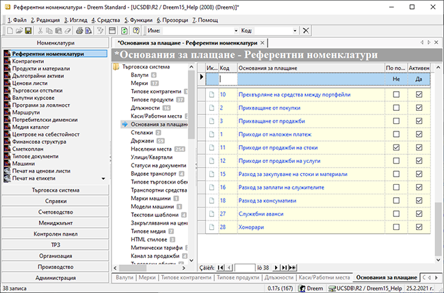Click the database server icon in status bar
The height and width of the screenshot is (293, 444).
coord(332,288)
